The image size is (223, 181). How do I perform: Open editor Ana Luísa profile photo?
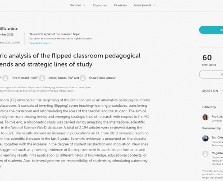(x=205, y=117)
